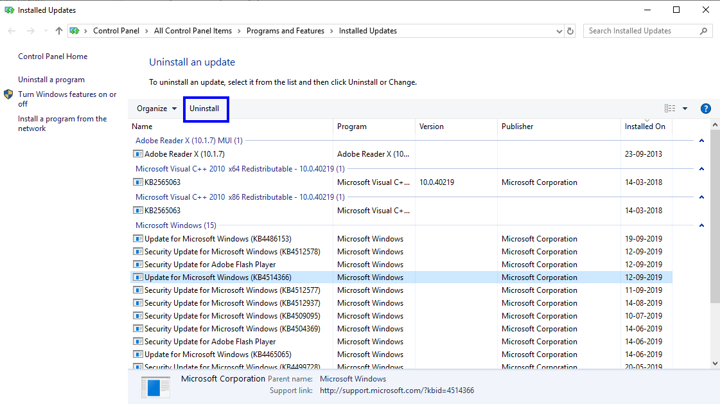
Task: Open the view options dropdown arrow
Action: click(683, 108)
